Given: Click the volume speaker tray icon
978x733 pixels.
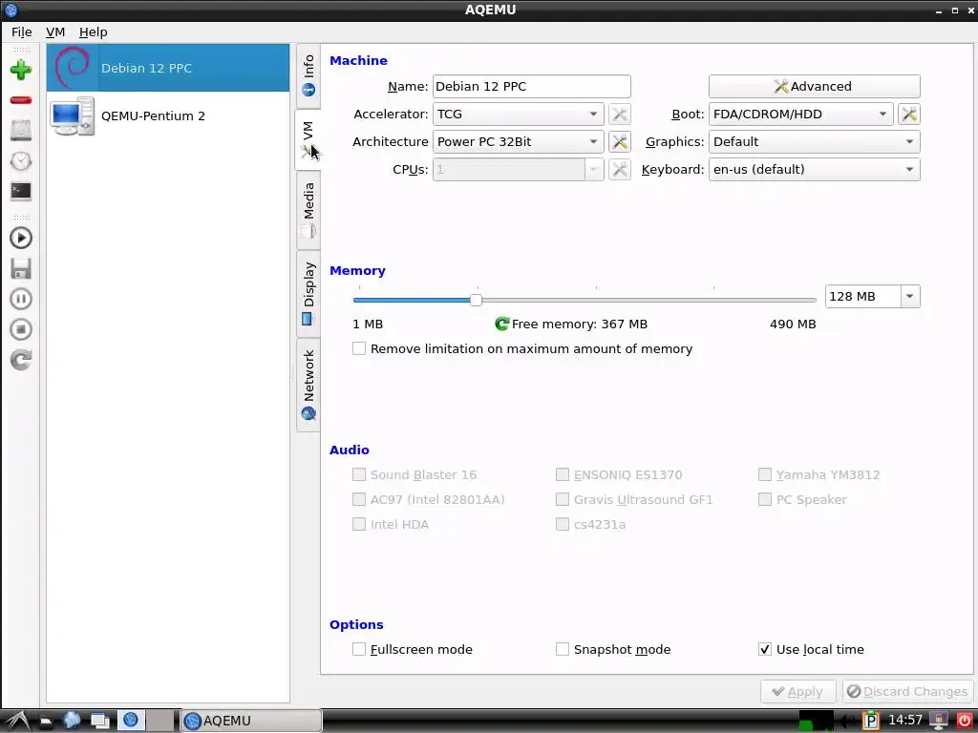Looking at the screenshot, I should click(848, 721).
